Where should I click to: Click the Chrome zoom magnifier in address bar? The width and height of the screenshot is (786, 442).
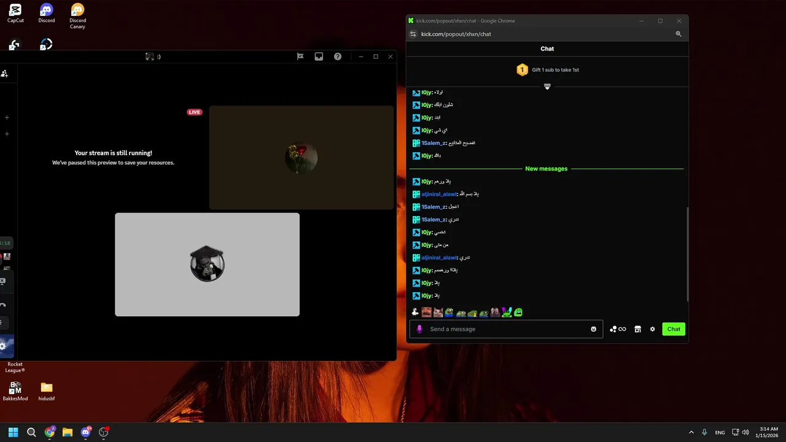pos(679,34)
